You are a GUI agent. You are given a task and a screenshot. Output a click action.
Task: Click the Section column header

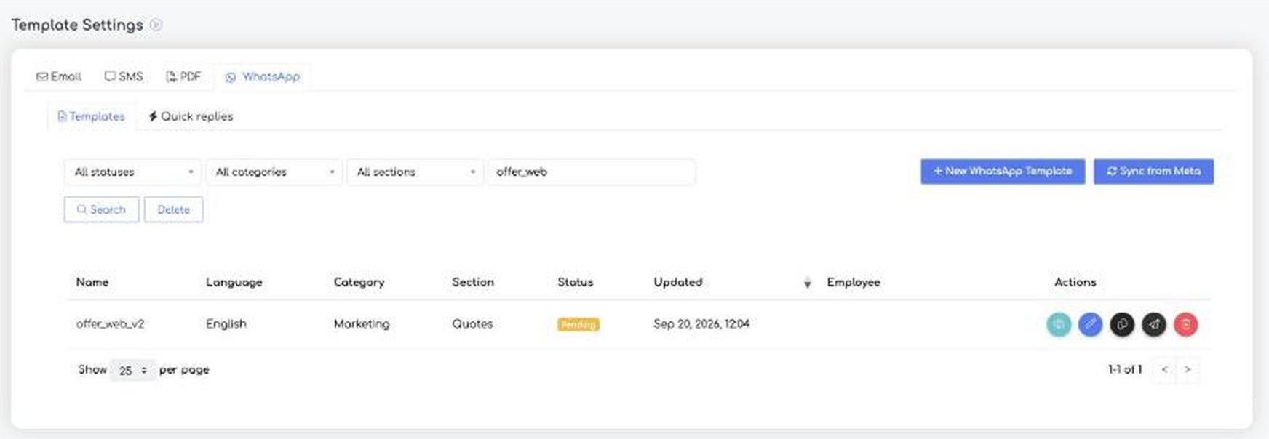click(x=472, y=282)
